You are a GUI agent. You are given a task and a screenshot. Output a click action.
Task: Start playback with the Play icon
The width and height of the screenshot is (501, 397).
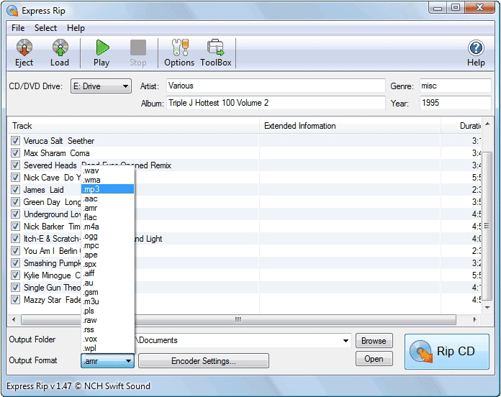102,53
